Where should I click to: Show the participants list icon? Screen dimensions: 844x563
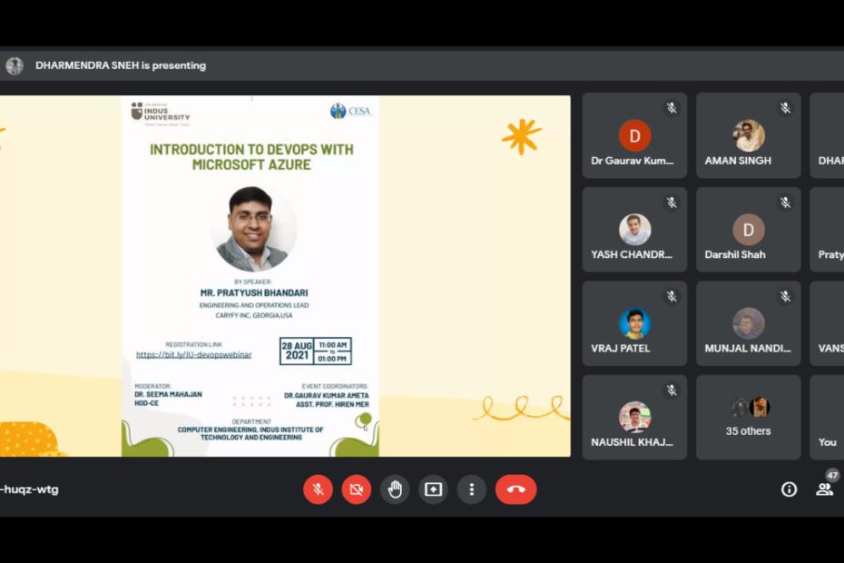824,490
